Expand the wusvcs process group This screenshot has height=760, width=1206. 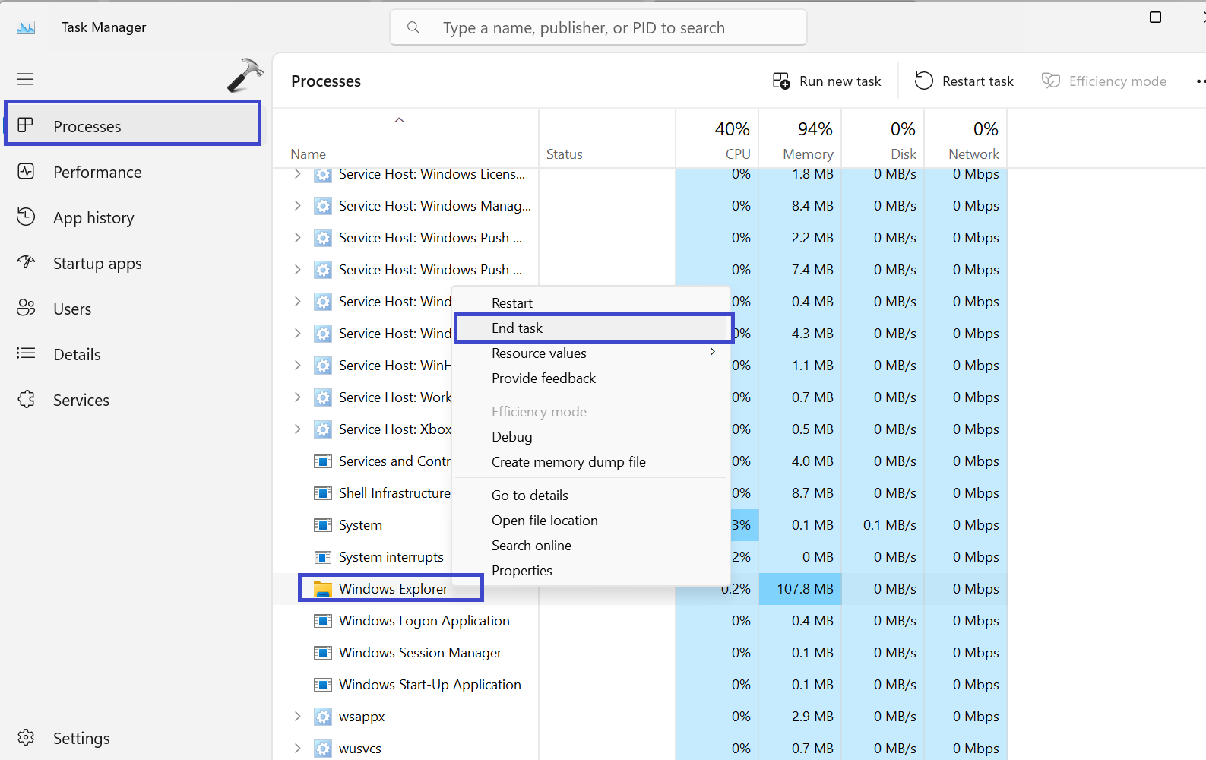[x=297, y=749]
